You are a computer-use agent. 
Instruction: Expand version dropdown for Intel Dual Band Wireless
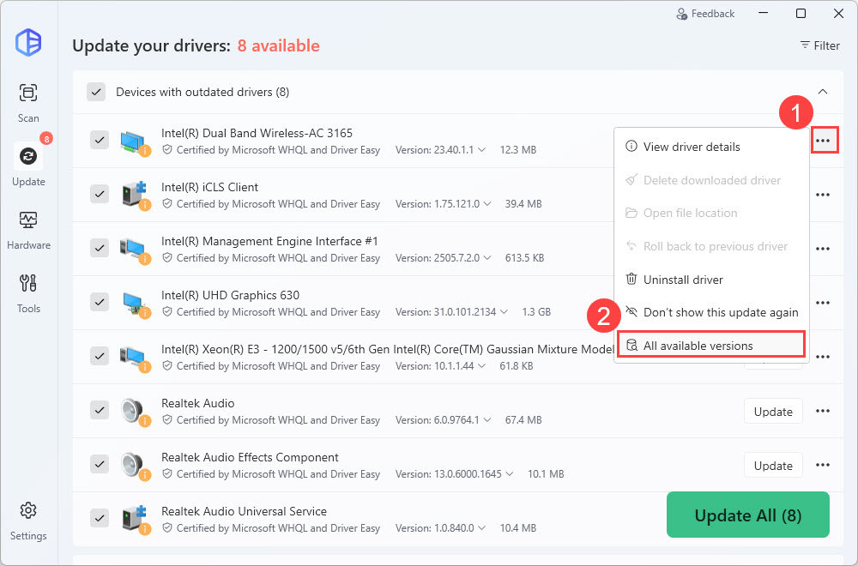coord(481,150)
